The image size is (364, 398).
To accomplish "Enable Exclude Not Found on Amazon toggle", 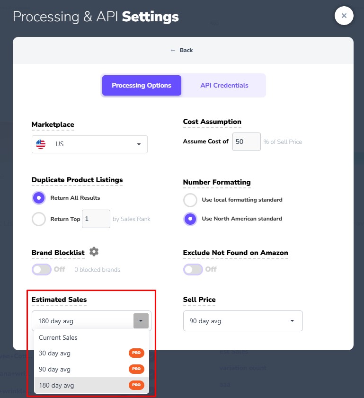I will (x=193, y=269).
